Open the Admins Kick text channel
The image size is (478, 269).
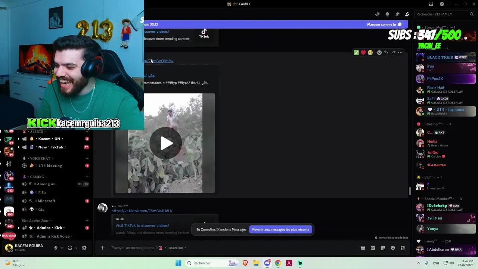(55, 228)
